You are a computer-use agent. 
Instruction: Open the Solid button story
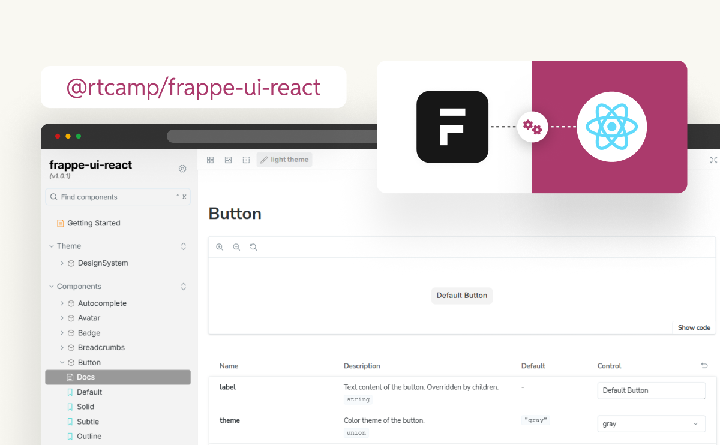coord(86,406)
